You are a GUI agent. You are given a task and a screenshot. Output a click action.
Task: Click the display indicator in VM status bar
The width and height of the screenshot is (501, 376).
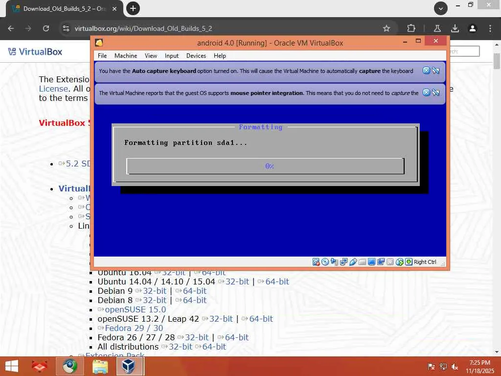371,262
